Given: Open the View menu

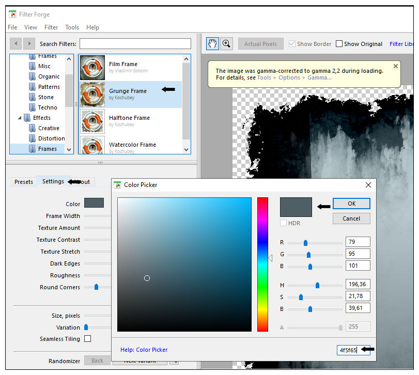Looking at the screenshot, I should tap(30, 27).
